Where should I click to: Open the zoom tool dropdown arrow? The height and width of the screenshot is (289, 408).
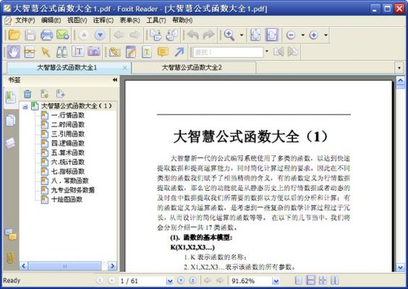pyautogui.click(x=242, y=35)
